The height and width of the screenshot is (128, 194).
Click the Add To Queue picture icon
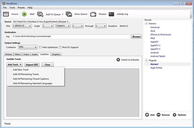[40, 14]
